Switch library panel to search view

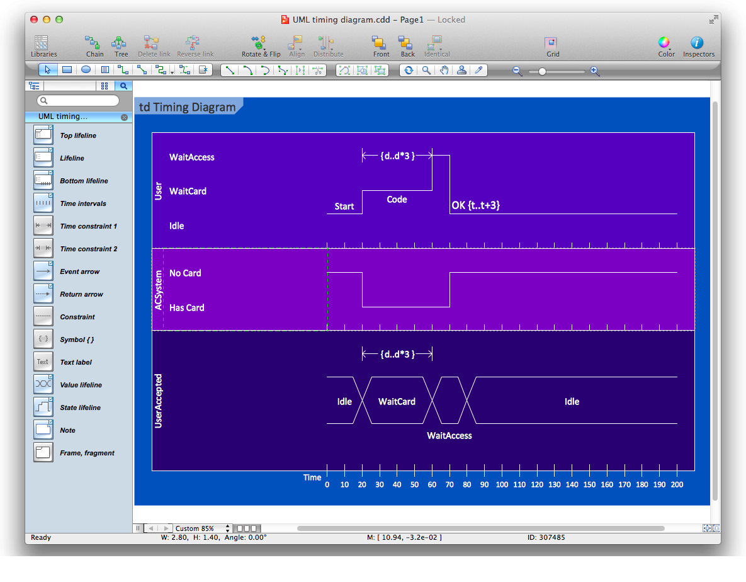123,86
